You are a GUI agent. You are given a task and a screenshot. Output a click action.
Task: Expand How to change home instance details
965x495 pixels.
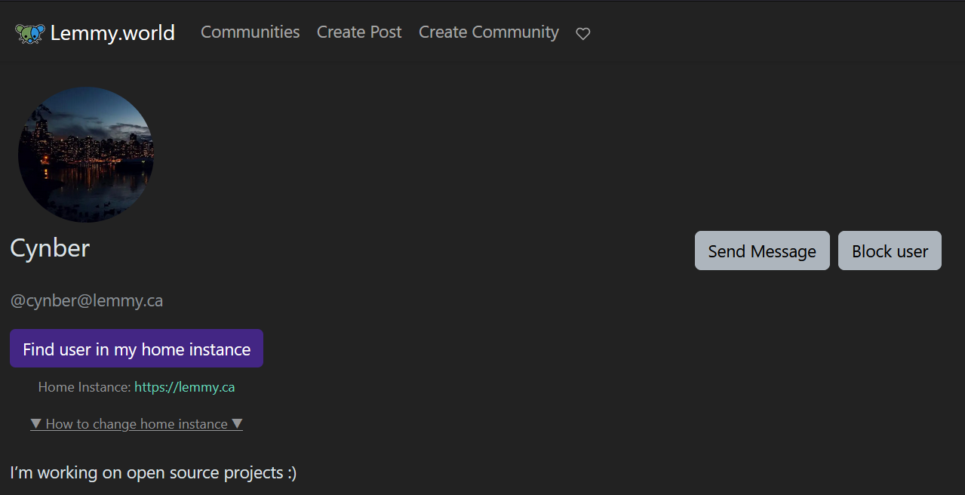coord(137,424)
